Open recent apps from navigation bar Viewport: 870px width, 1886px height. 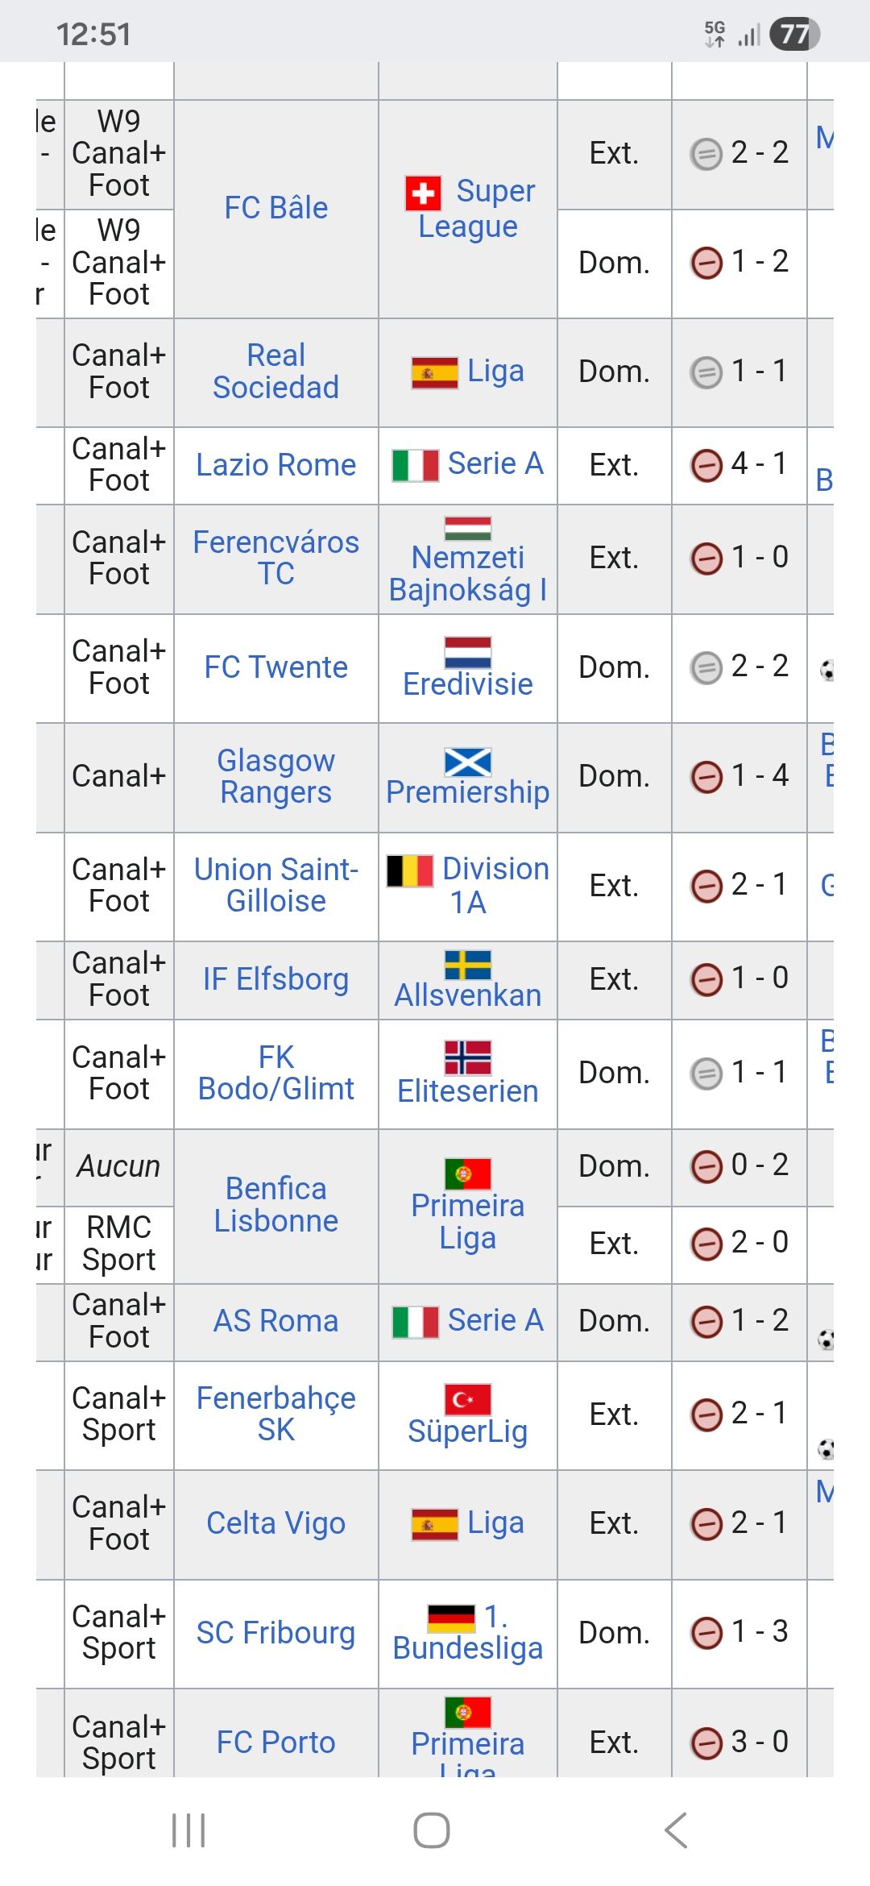[x=188, y=1830]
